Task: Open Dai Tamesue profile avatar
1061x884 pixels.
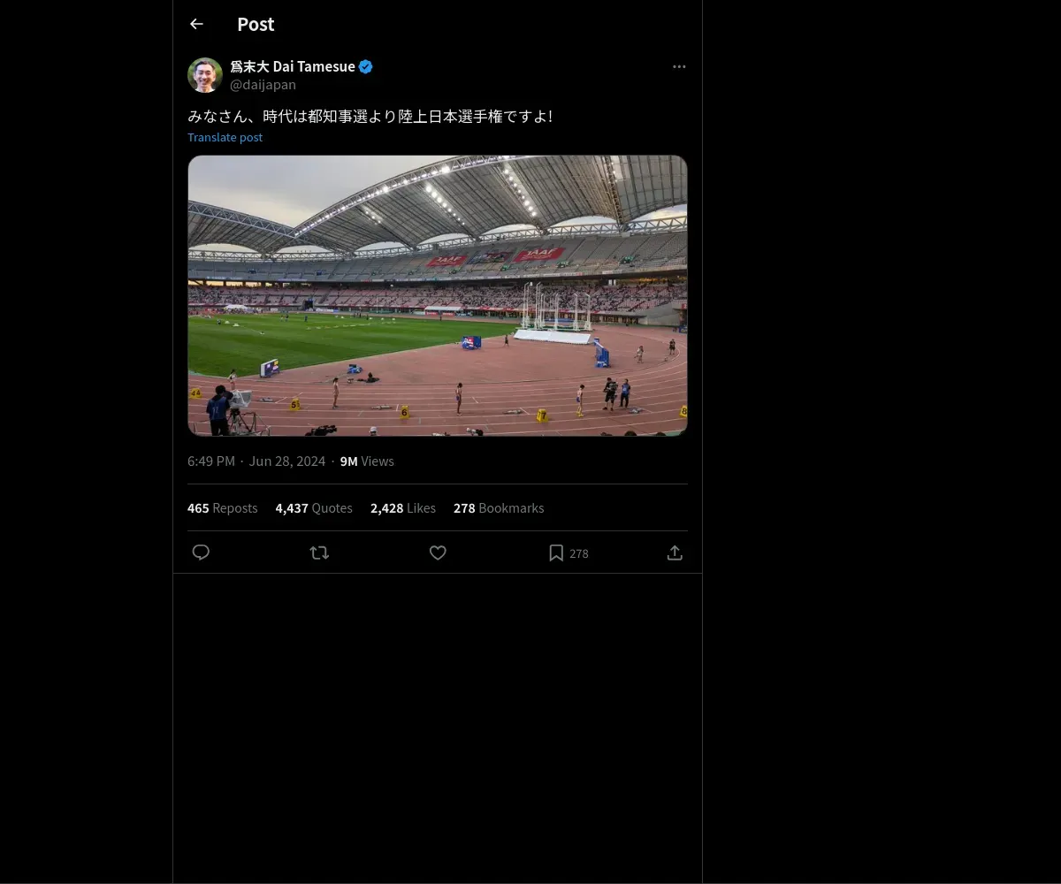Action: [205, 75]
